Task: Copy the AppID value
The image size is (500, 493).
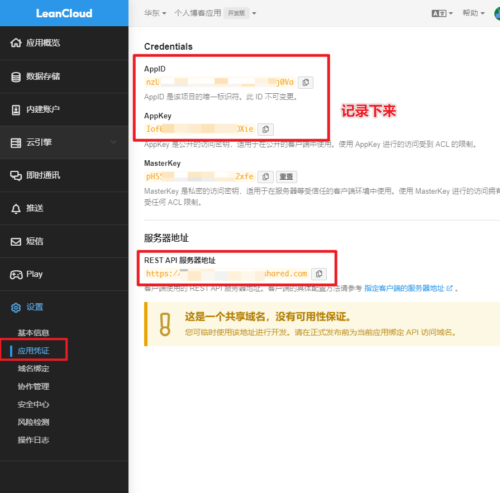Action: click(305, 83)
